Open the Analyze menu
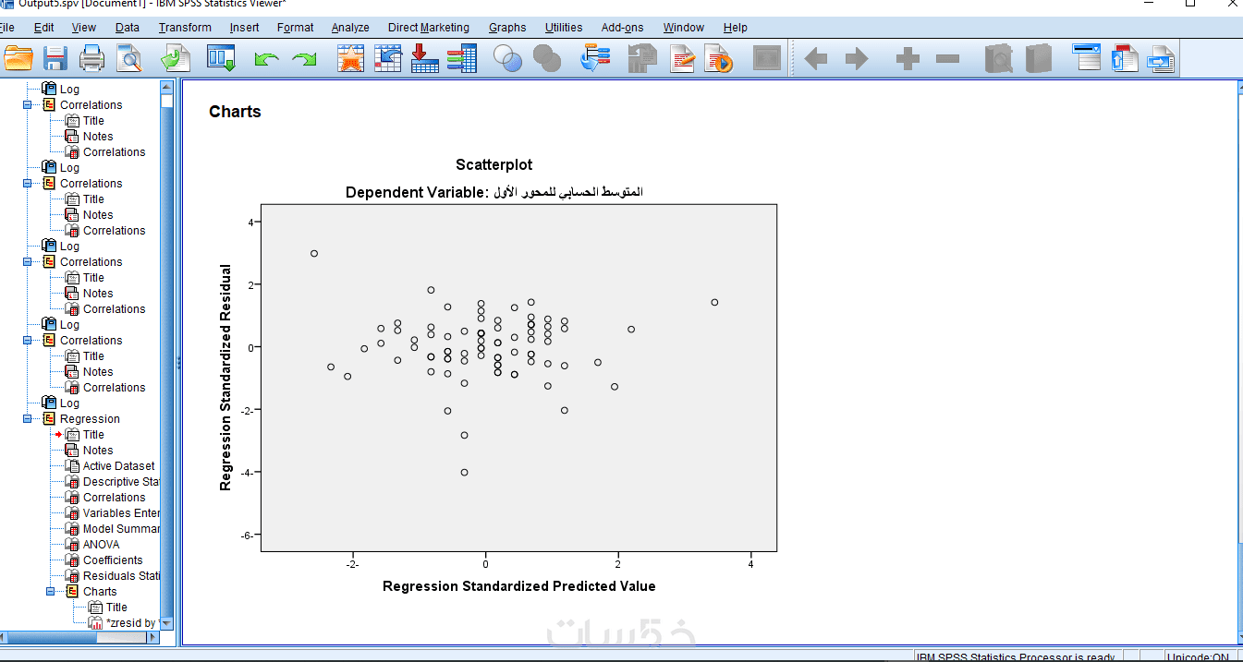 (x=350, y=28)
